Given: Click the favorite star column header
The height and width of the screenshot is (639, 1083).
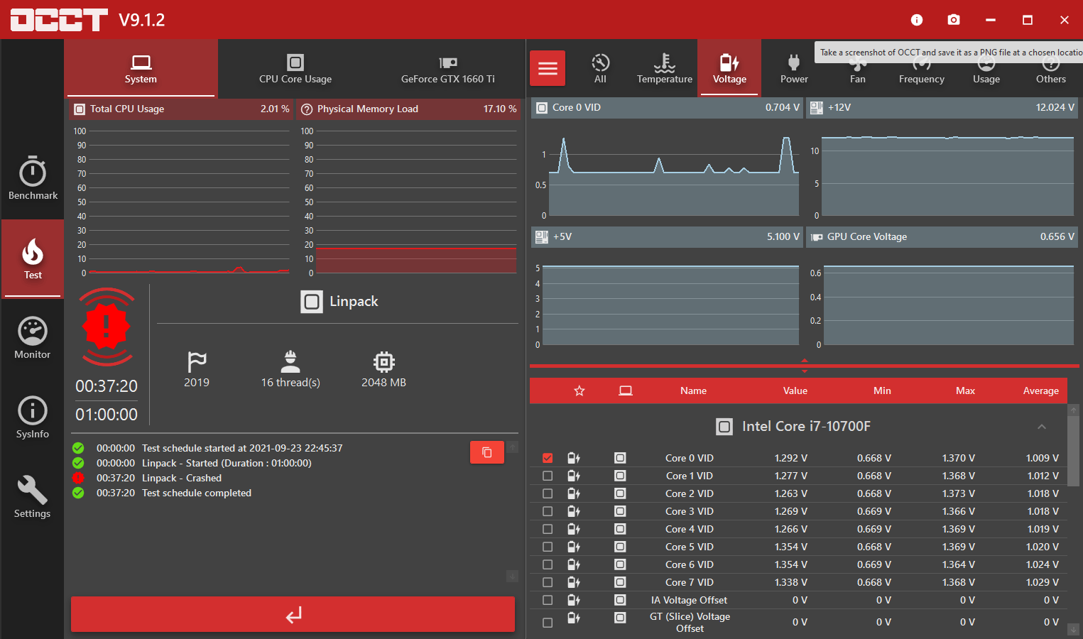Looking at the screenshot, I should click(579, 390).
